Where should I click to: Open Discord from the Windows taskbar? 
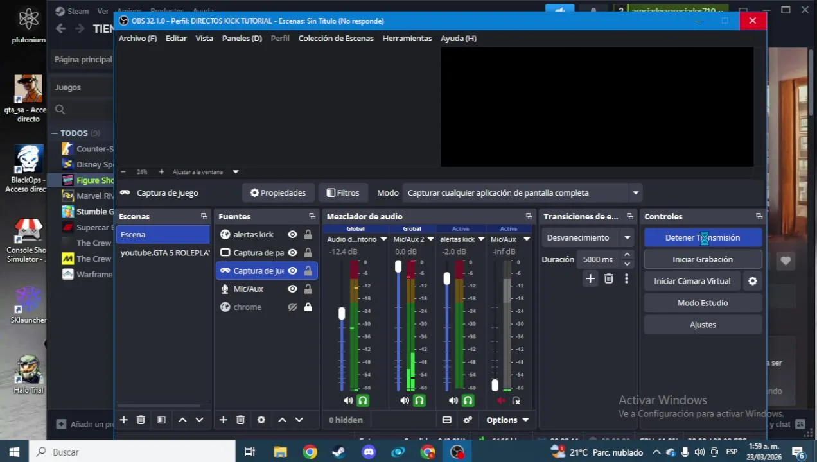(369, 452)
